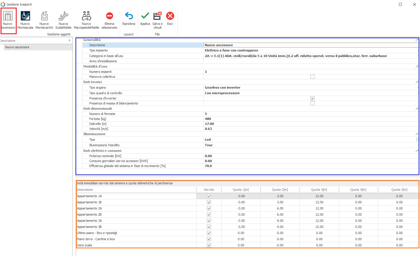Click the Nuovo Ascensore icon

click(x=8, y=16)
